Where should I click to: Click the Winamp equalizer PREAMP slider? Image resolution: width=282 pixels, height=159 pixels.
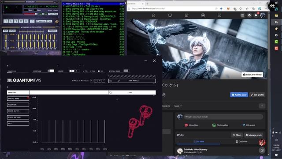click(6, 41)
